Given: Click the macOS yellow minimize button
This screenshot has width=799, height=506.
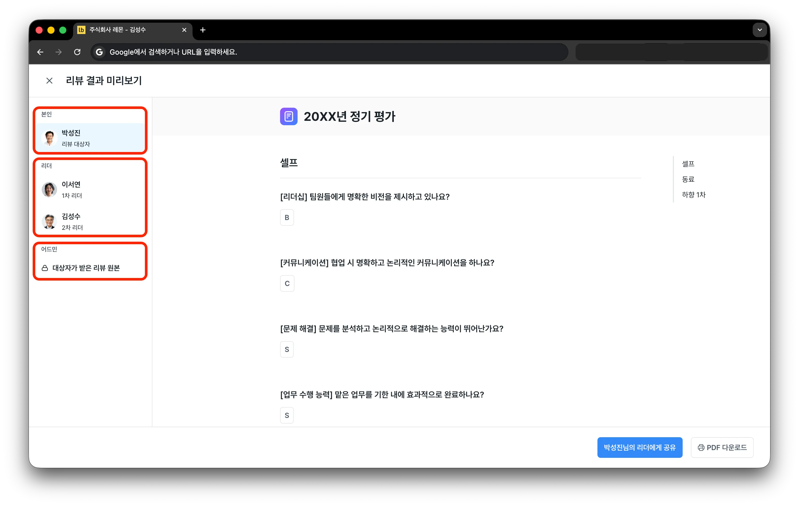Looking at the screenshot, I should point(51,30).
